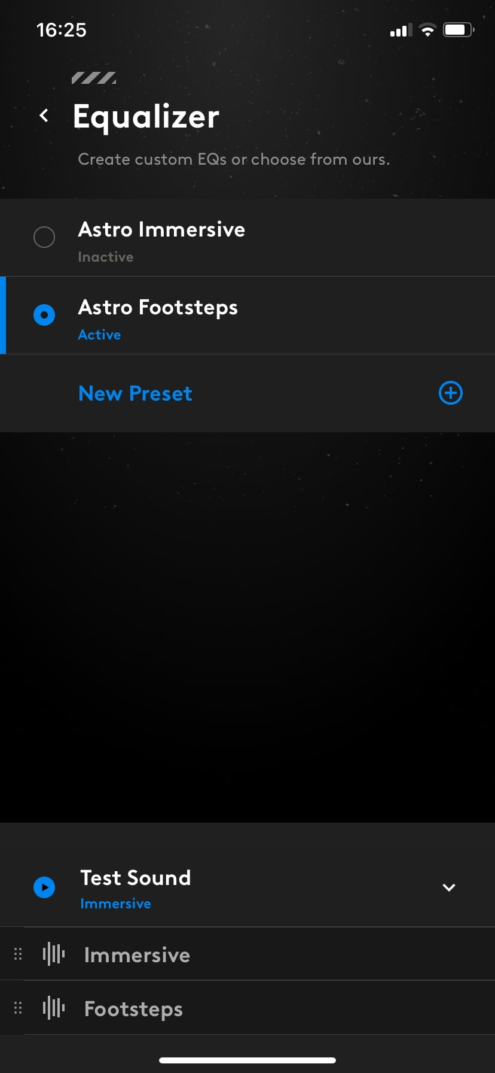Tap the waveform icon beside Footsteps

coord(54,1008)
